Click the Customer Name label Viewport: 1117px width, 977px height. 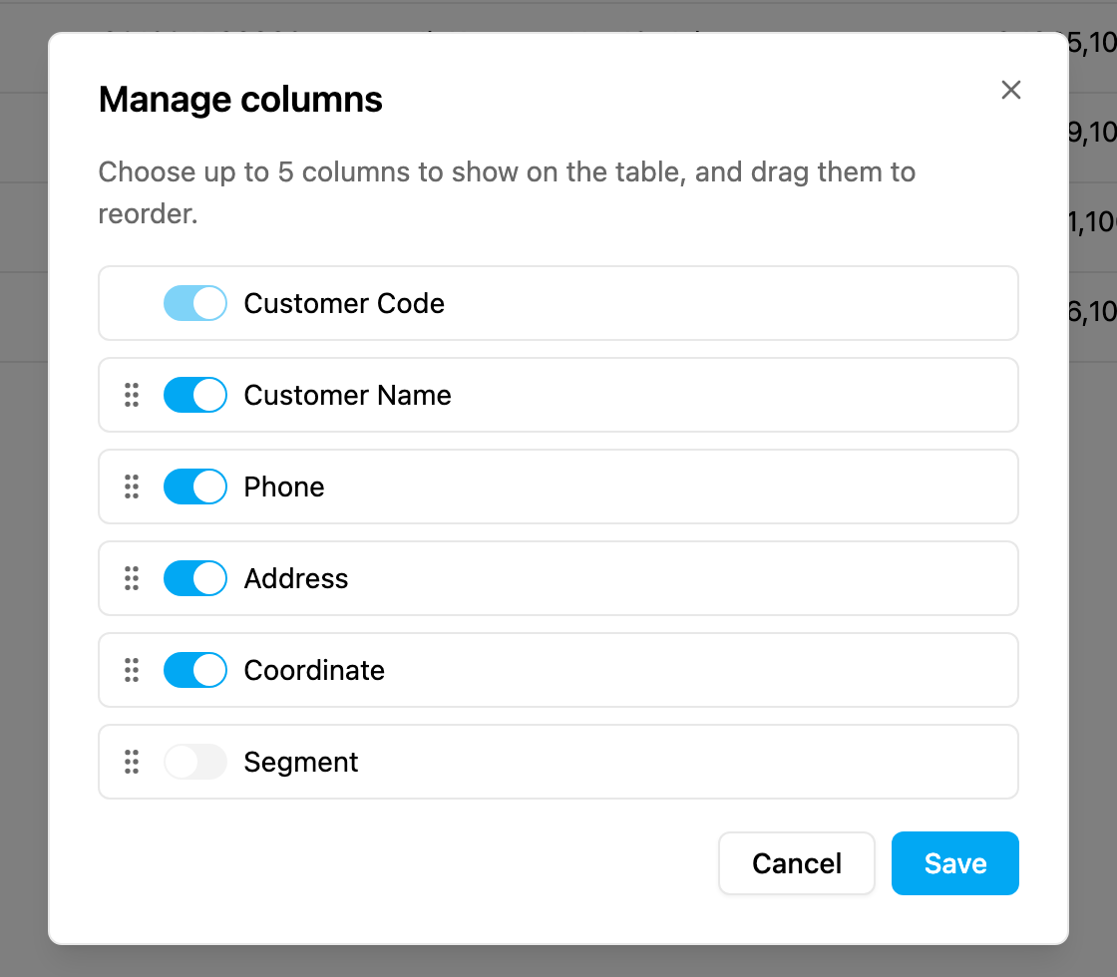pyautogui.click(x=348, y=395)
